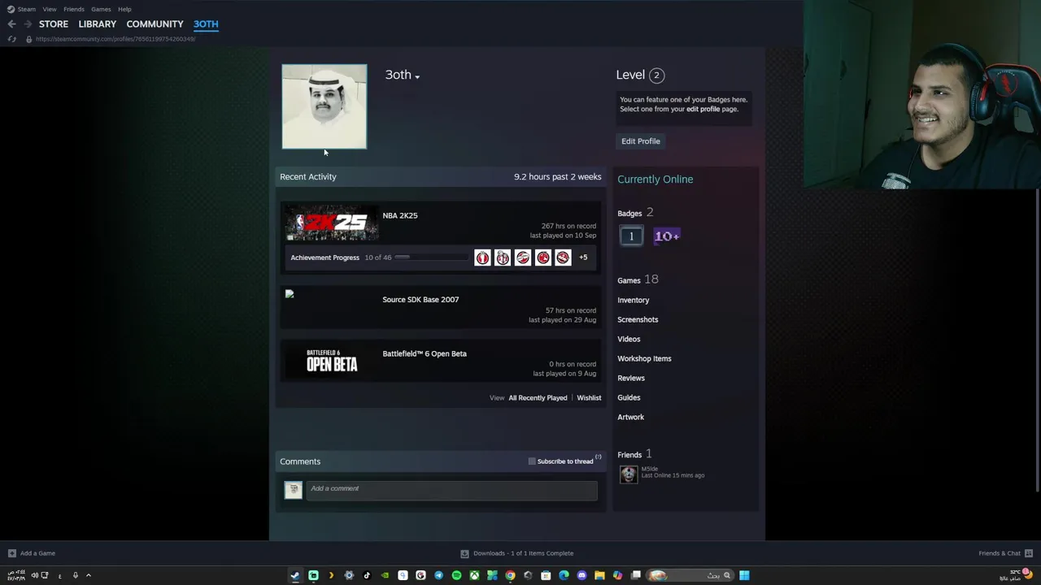Open Google Chrome from the taskbar
The height and width of the screenshot is (585, 1041).
[x=510, y=575]
